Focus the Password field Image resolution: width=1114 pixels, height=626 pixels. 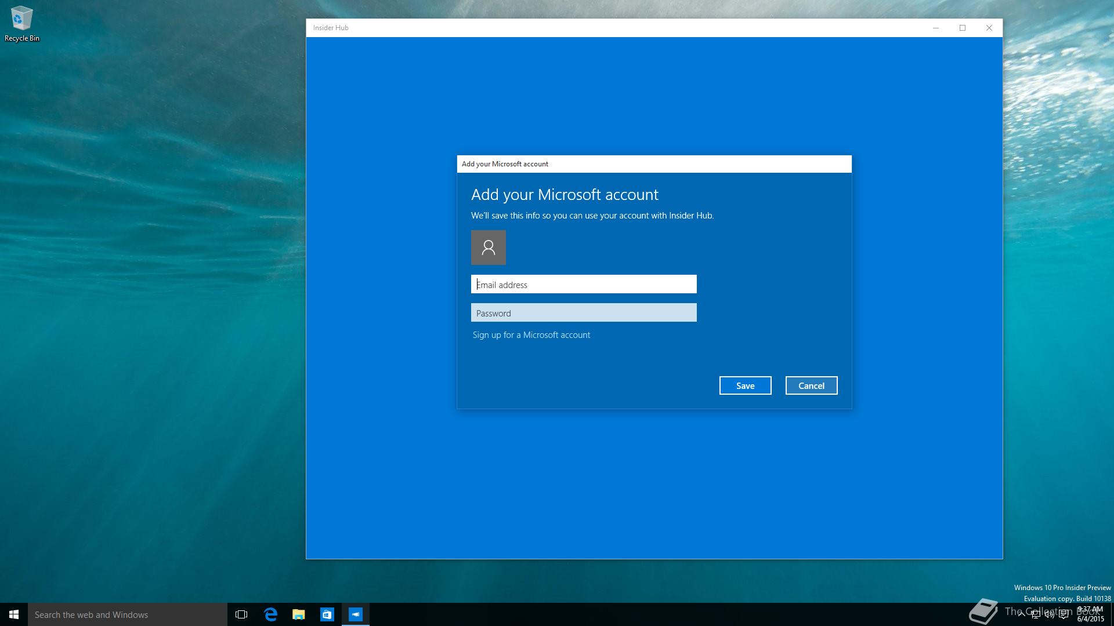584,313
